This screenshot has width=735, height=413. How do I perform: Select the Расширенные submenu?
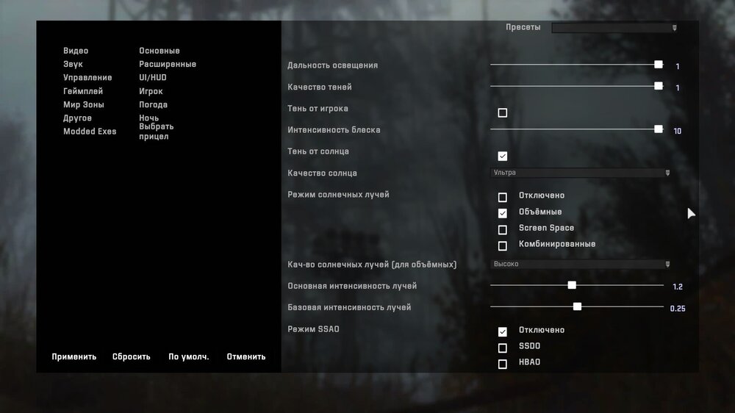click(168, 64)
